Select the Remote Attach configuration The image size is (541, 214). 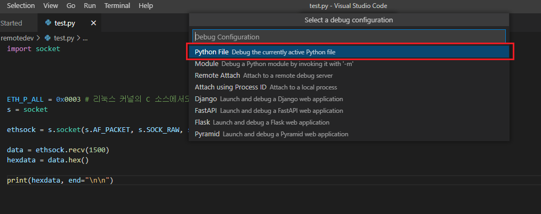click(x=349, y=76)
